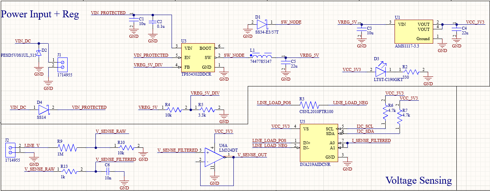Click the 3.3k value of R5

point(202,115)
